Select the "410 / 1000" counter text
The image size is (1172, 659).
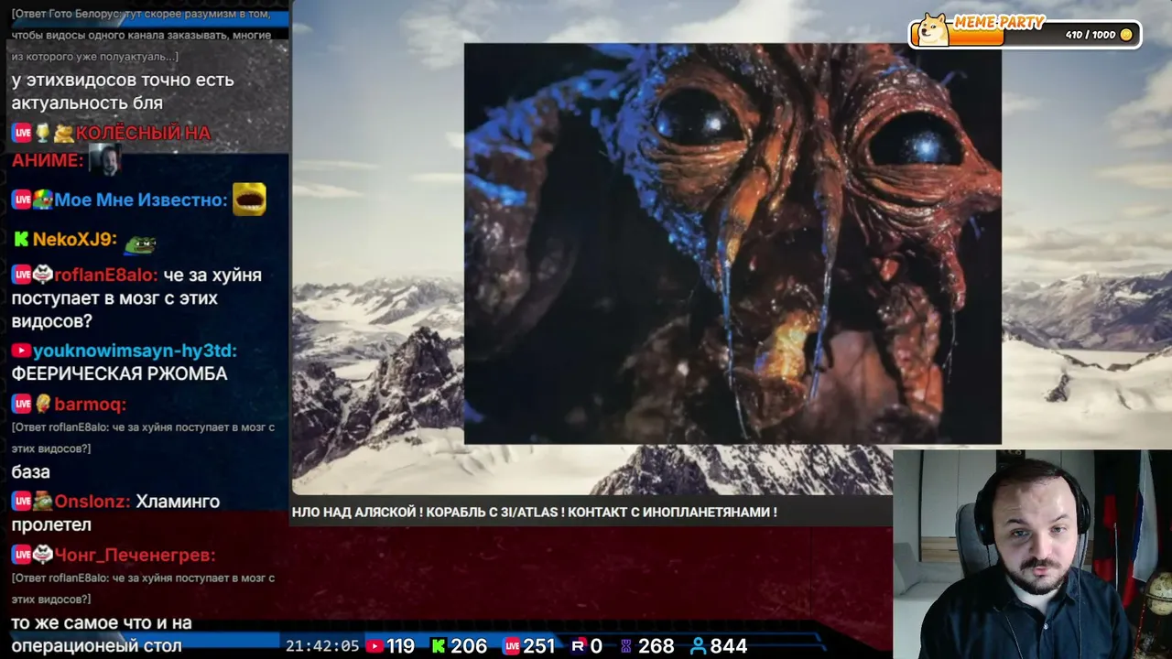click(x=1091, y=35)
